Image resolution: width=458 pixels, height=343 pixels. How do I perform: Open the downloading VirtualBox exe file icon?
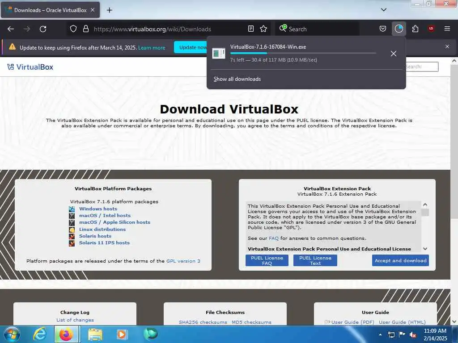click(x=218, y=54)
